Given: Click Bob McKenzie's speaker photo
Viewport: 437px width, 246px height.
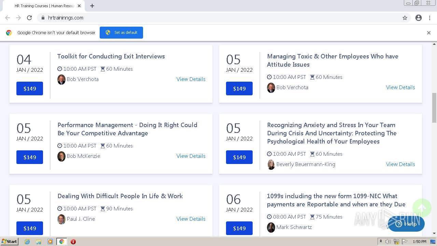Looking at the screenshot, I should pos(61,156).
